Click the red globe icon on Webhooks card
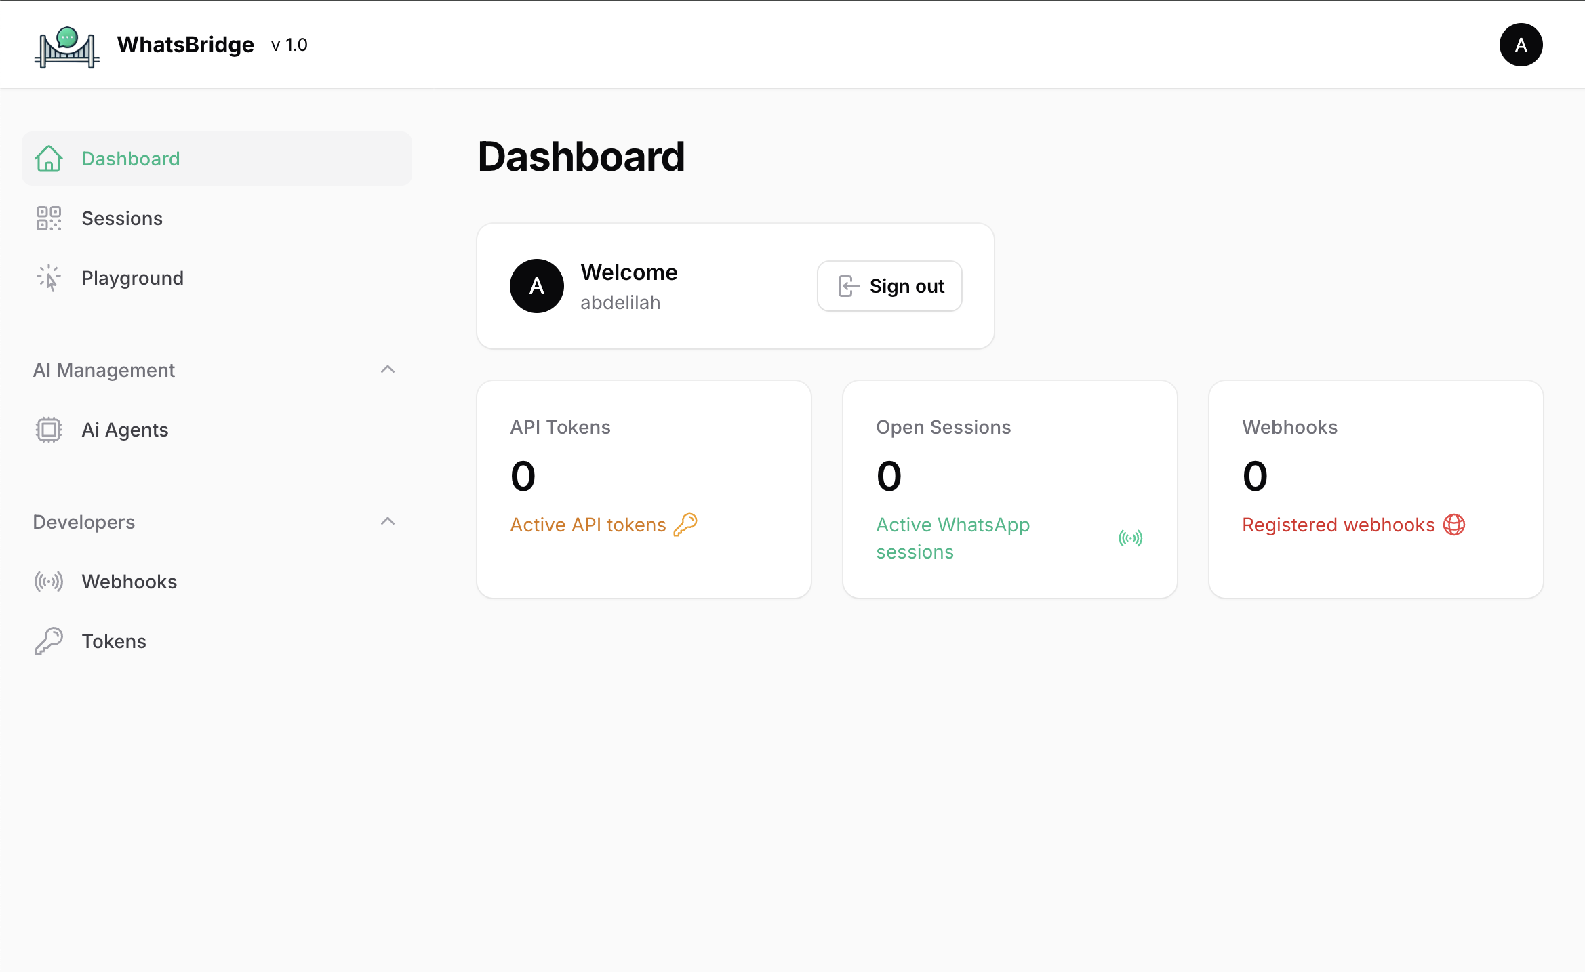This screenshot has height=972, width=1585. (1454, 524)
